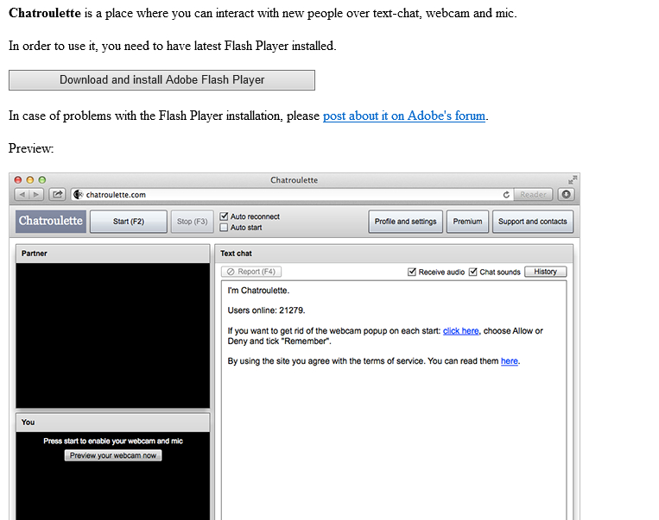This screenshot has height=520, width=659.
Task: Click the Chatroulette logo in the toolbar
Action: point(51,221)
